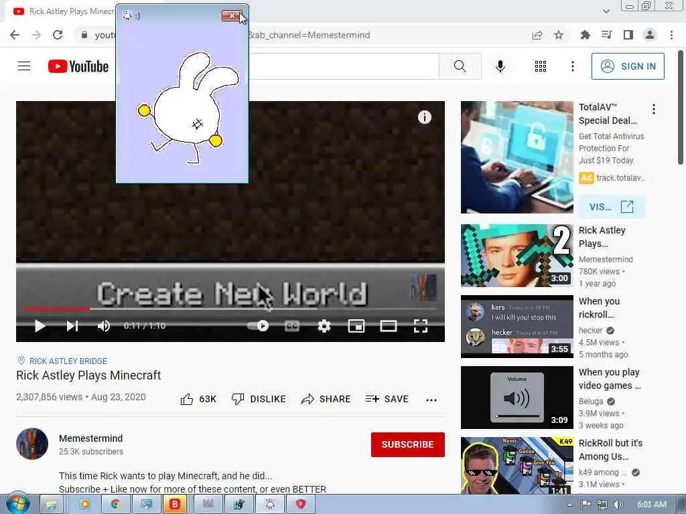The image size is (686, 514).
Task: Open Chrome profile avatar
Action: coord(650,35)
